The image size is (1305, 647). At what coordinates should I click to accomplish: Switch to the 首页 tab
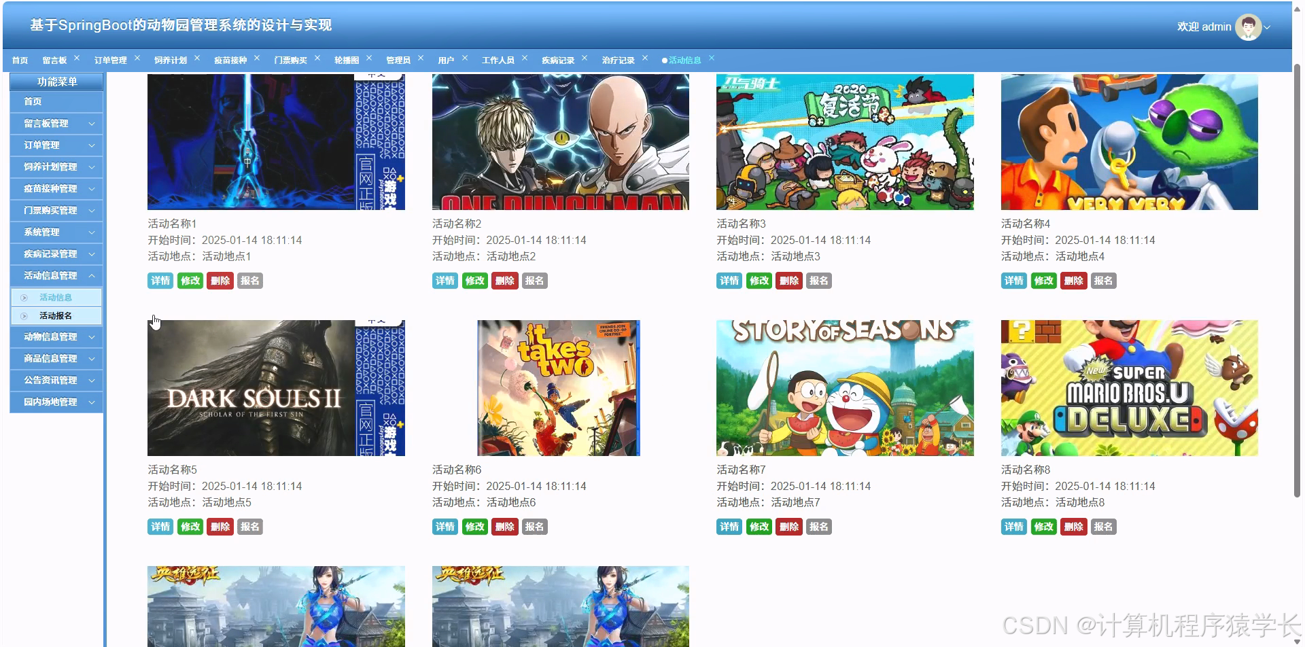click(x=20, y=60)
